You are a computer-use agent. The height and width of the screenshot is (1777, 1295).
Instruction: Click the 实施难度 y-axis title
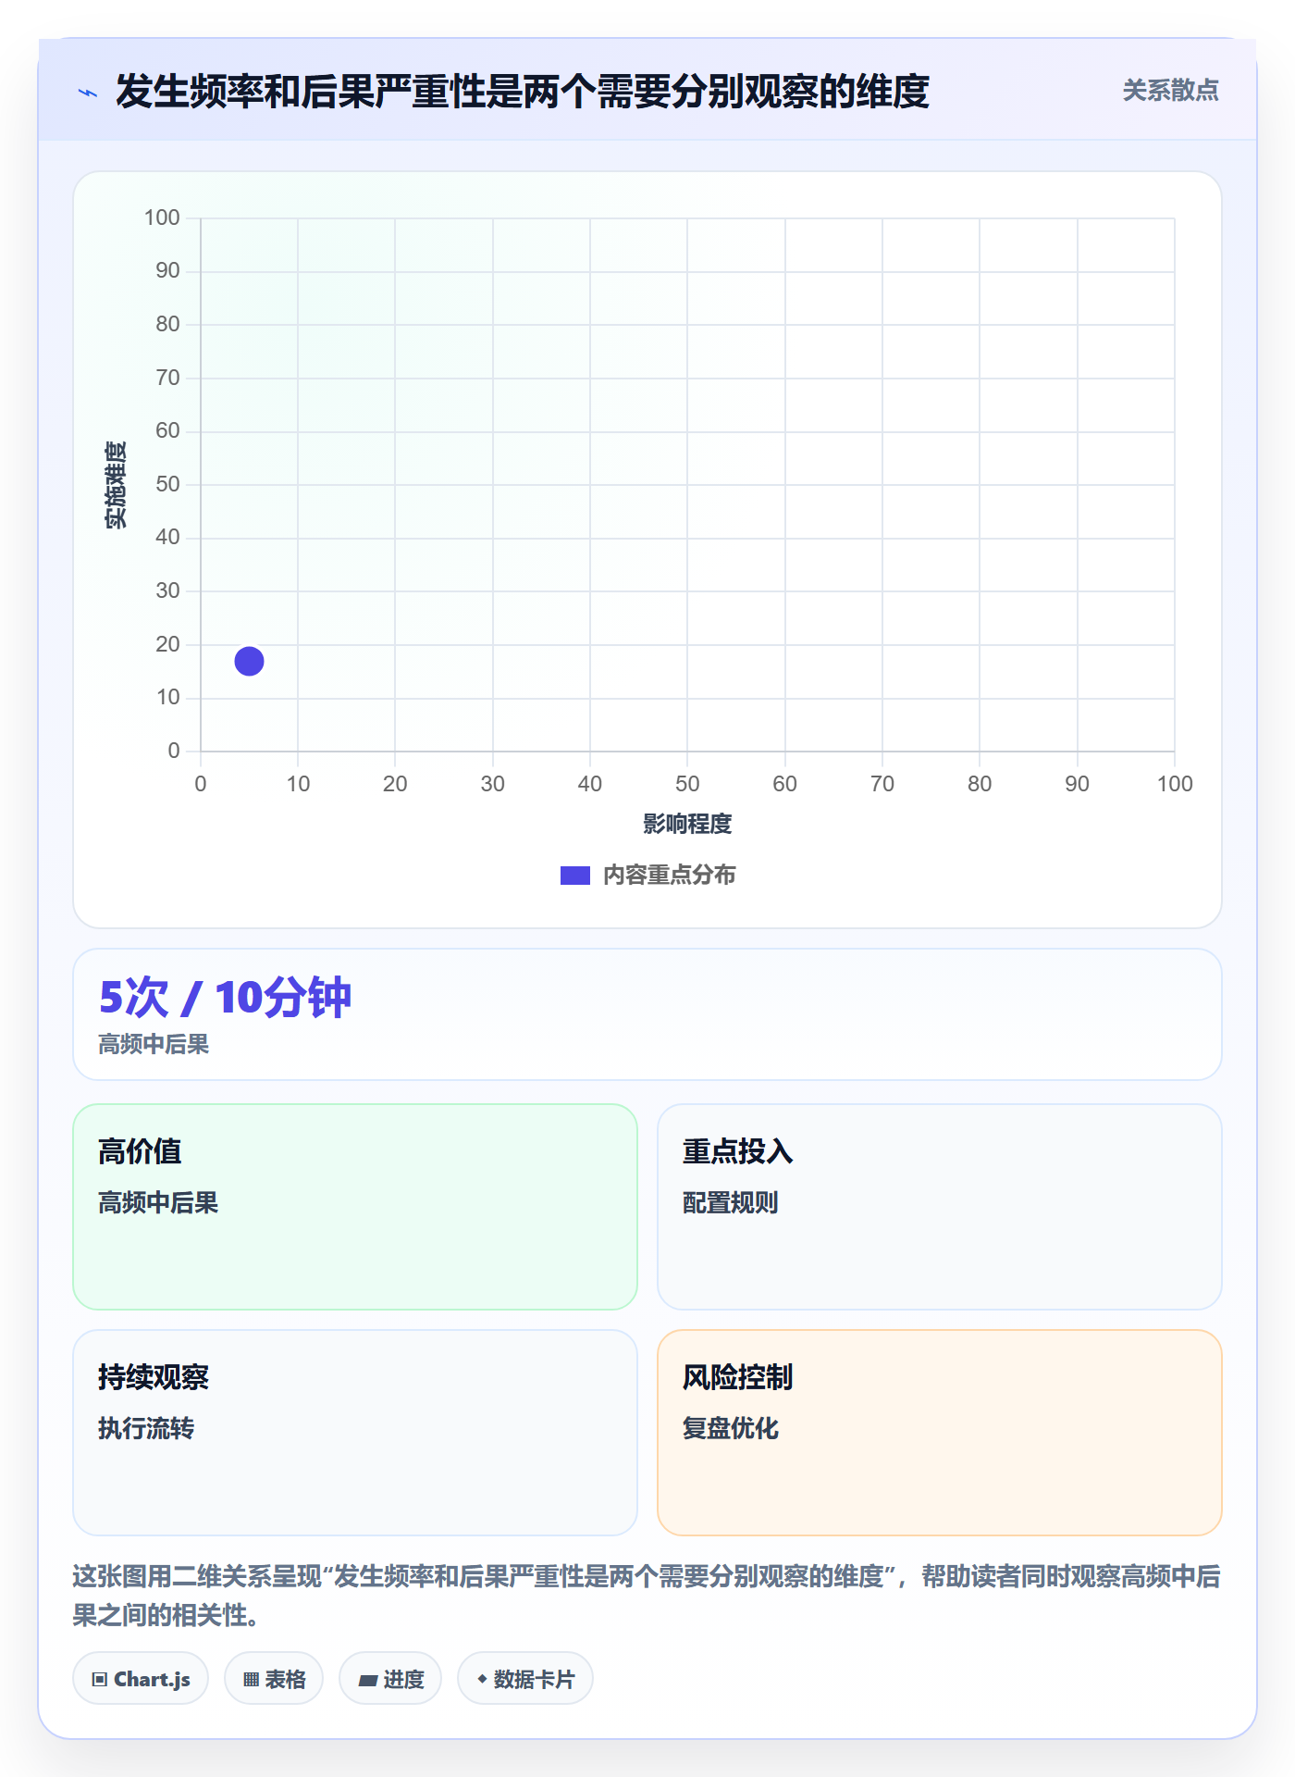coord(116,485)
